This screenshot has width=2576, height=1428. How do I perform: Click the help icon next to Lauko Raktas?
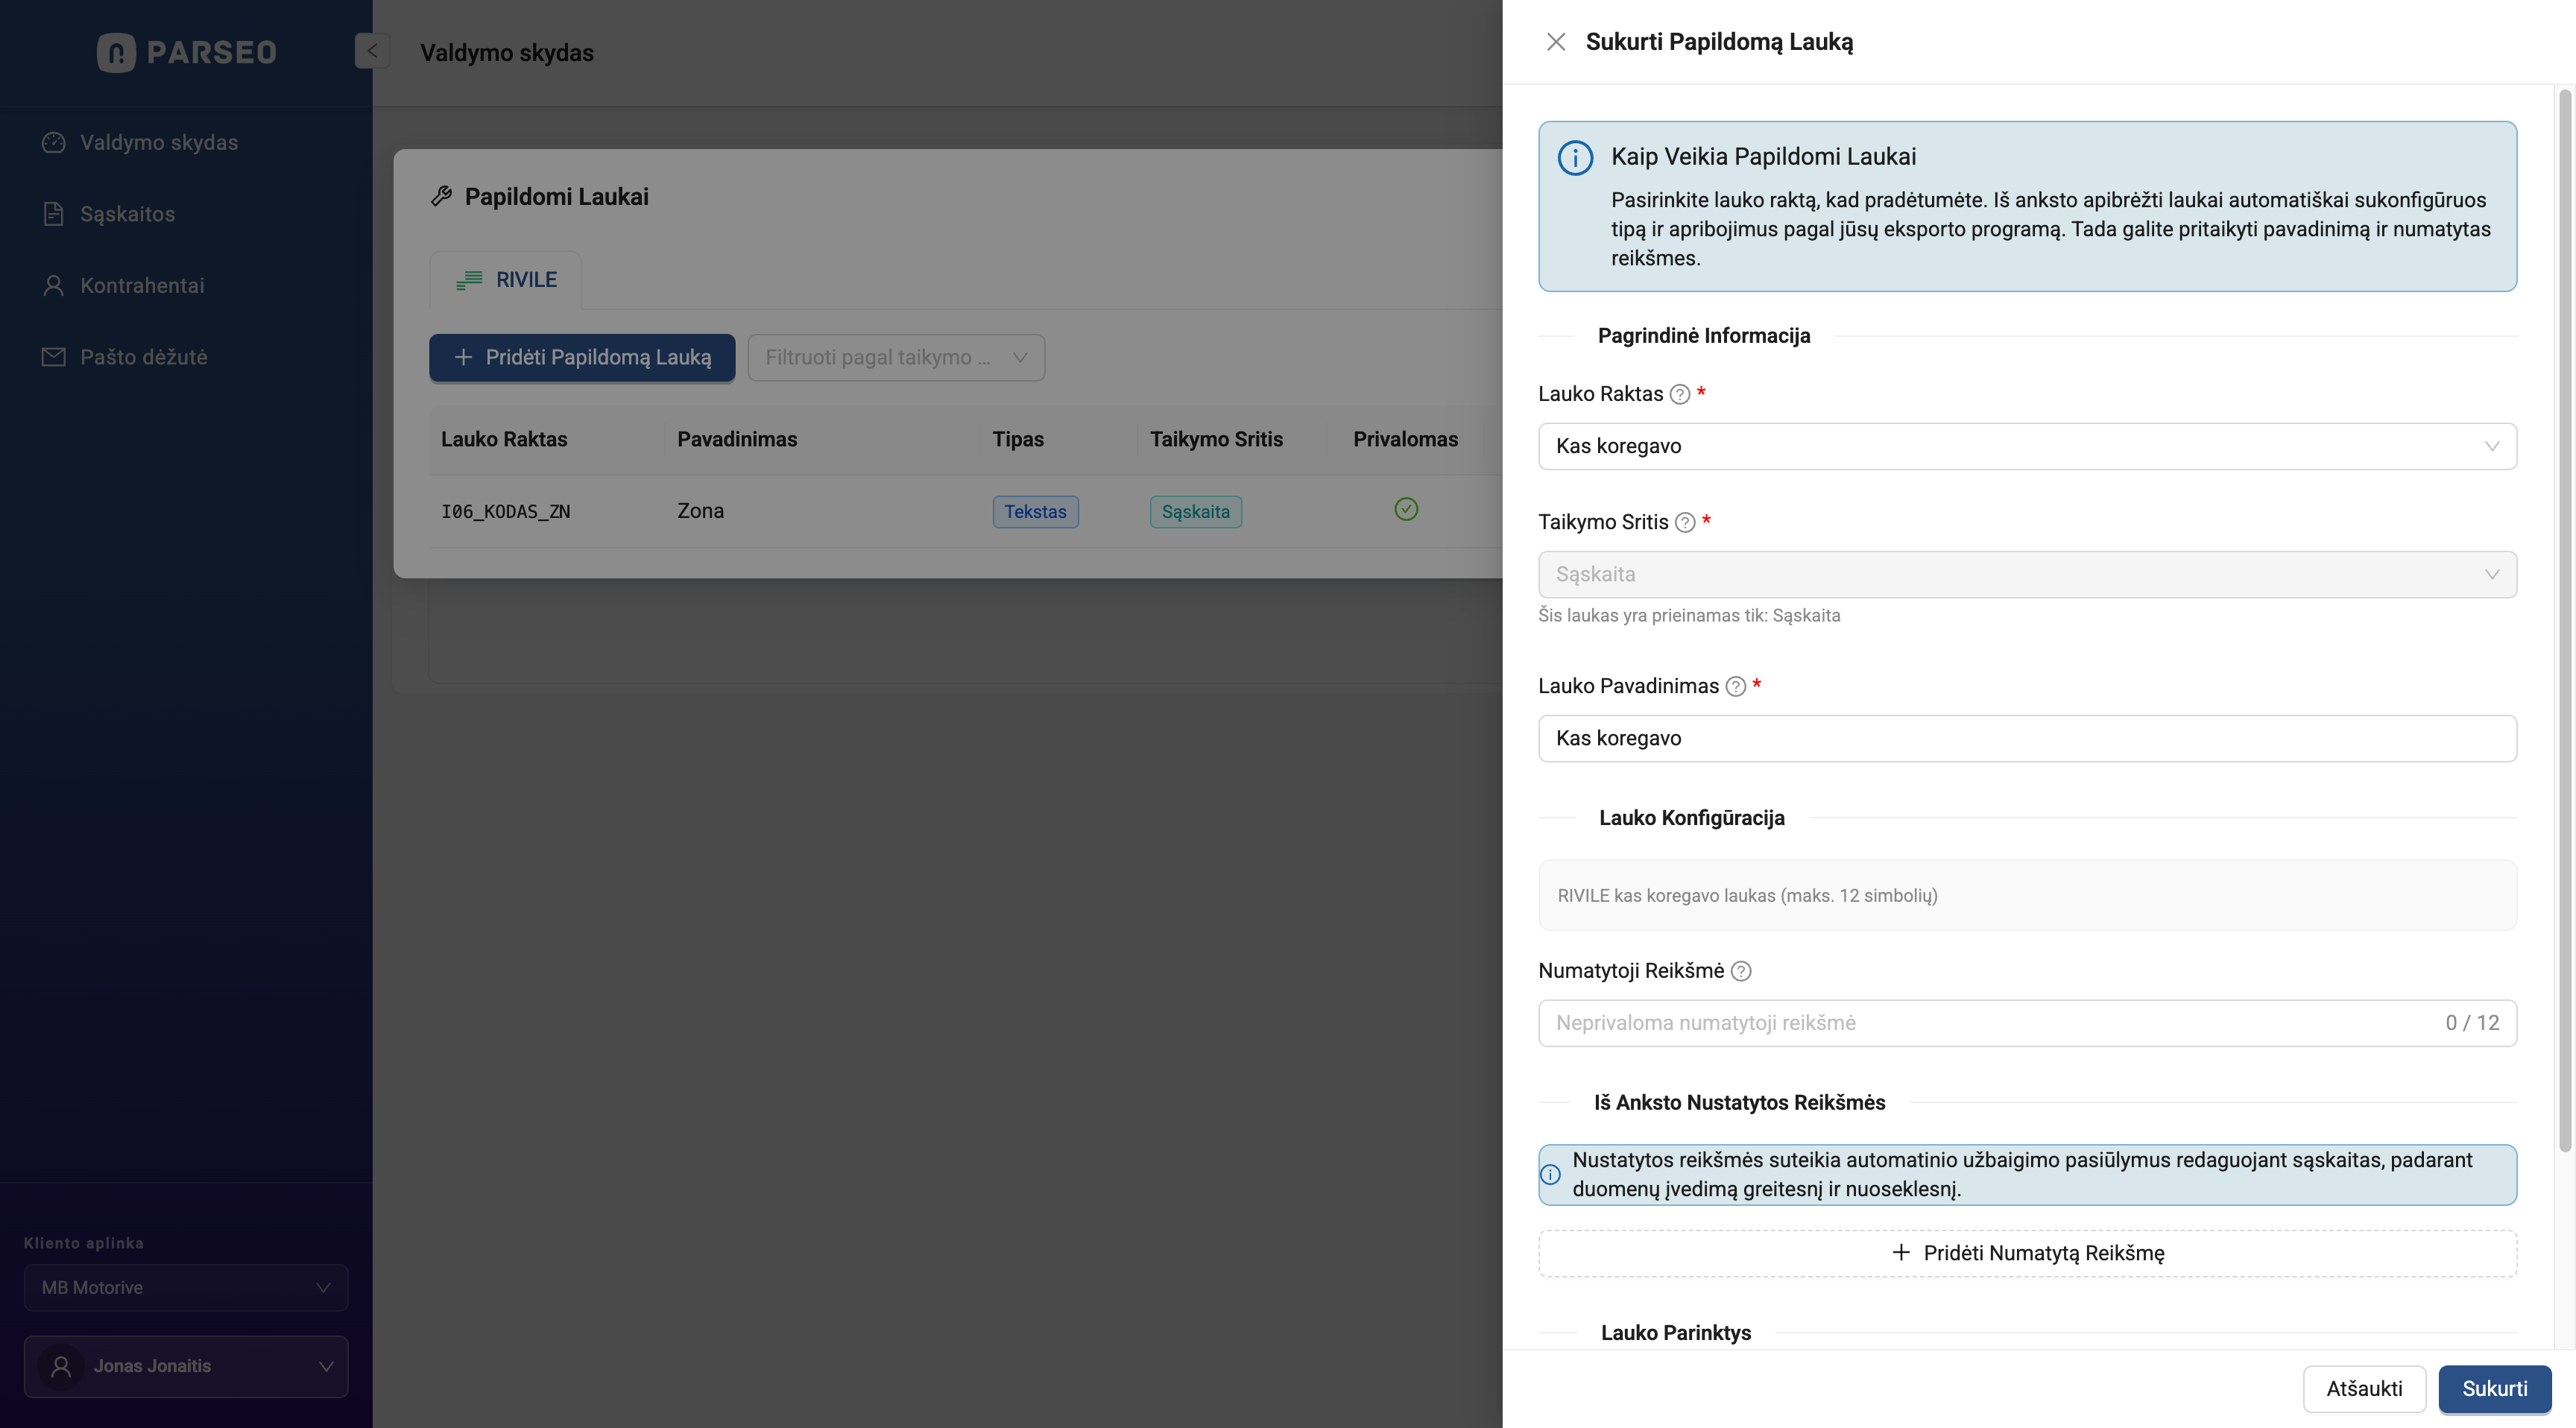pos(1680,394)
